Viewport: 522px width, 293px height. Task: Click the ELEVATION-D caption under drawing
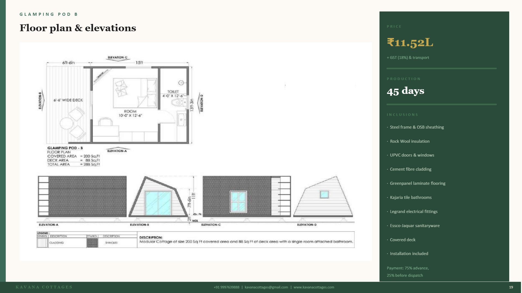(x=307, y=225)
